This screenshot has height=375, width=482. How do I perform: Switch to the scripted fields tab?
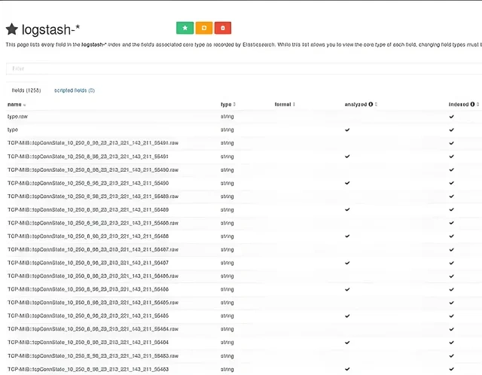point(75,90)
